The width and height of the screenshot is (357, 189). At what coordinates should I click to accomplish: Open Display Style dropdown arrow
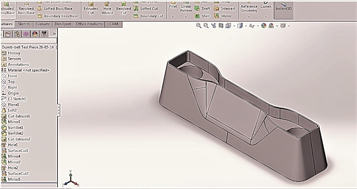(246, 26)
